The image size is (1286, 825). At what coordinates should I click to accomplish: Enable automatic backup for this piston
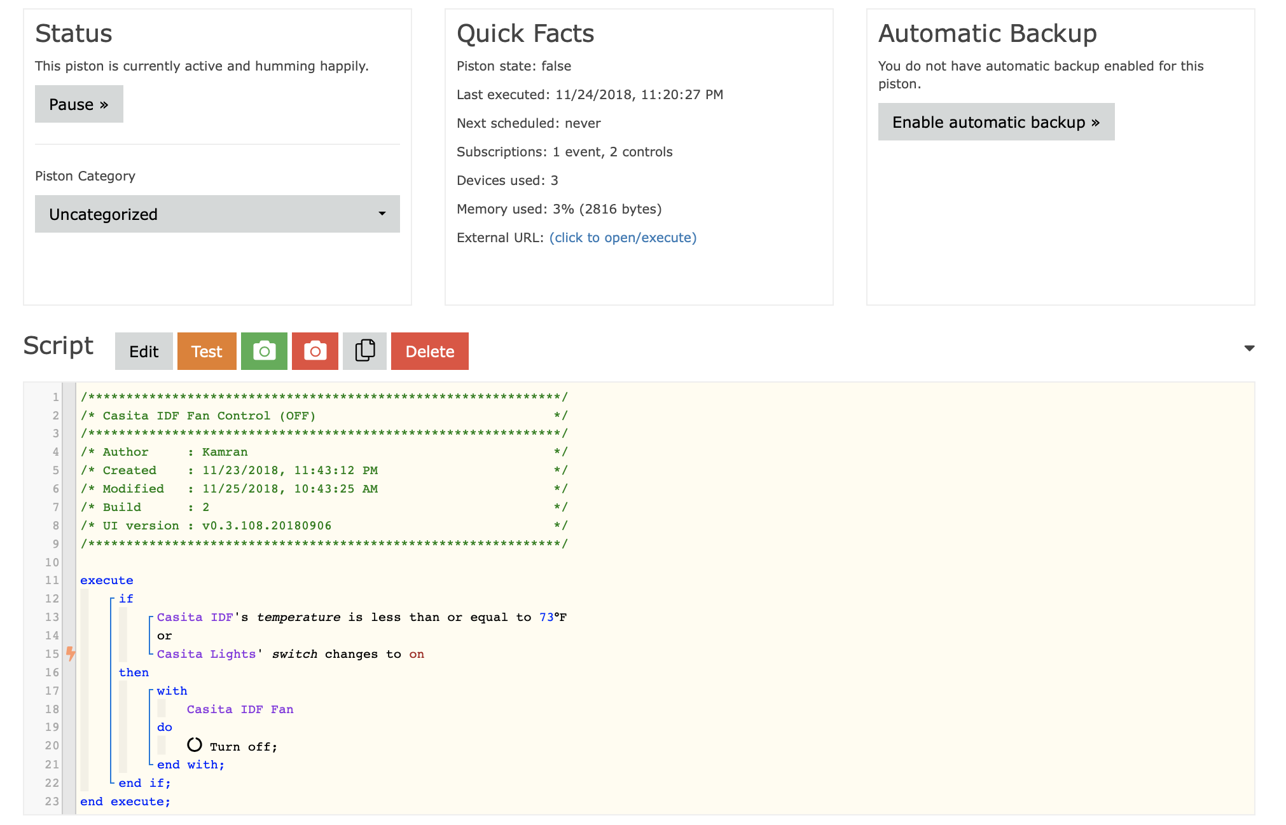coord(996,122)
